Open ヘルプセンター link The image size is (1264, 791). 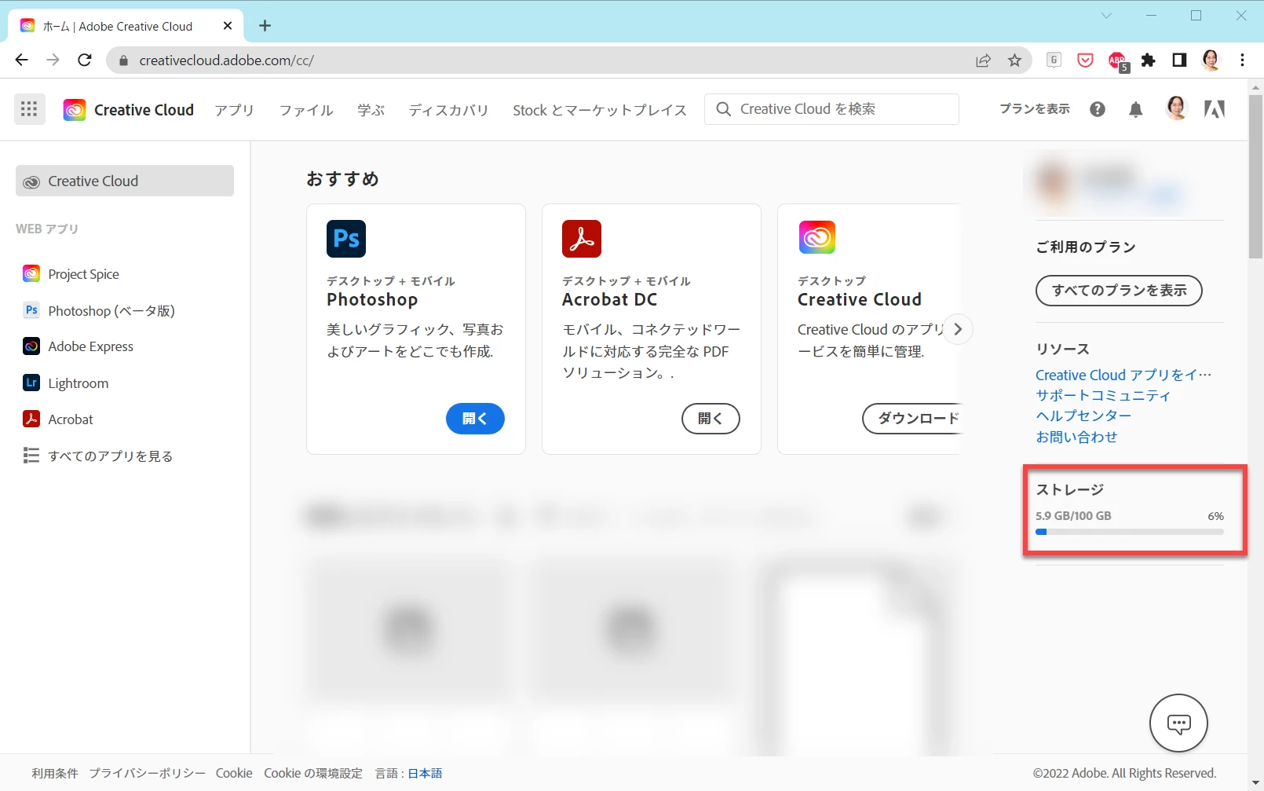click(x=1083, y=416)
